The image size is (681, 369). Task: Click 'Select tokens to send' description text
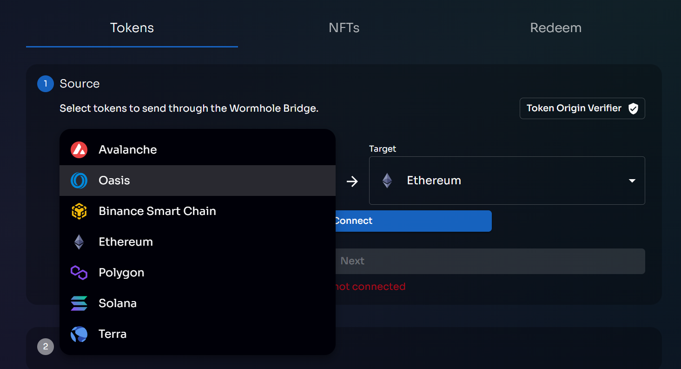(x=189, y=108)
